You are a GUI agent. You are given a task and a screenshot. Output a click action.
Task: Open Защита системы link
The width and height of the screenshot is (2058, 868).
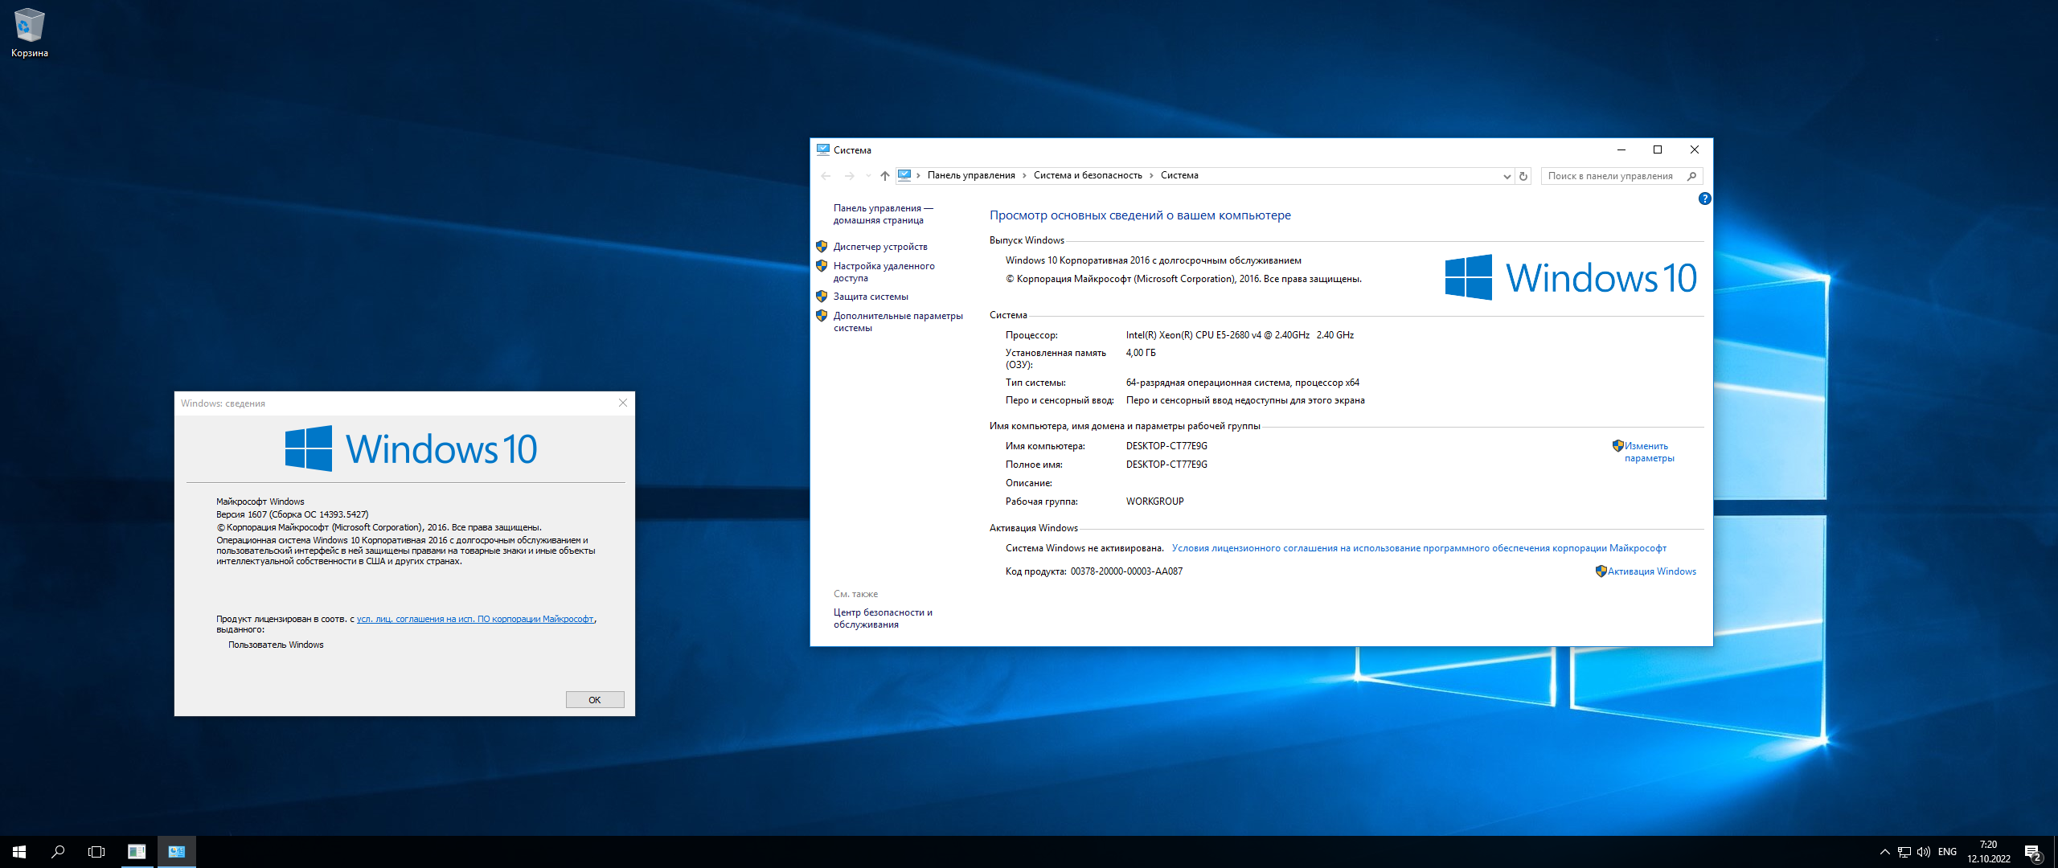[871, 297]
